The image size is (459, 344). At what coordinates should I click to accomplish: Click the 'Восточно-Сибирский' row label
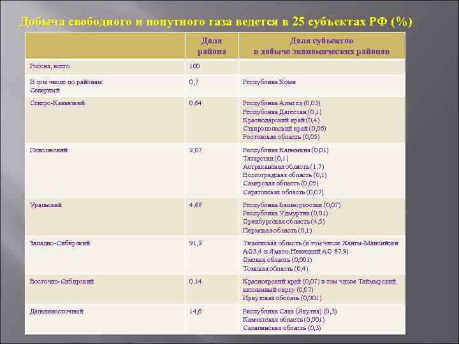[x=62, y=282]
